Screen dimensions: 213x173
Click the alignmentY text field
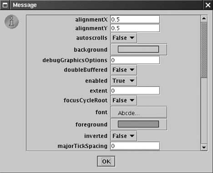click(x=135, y=28)
